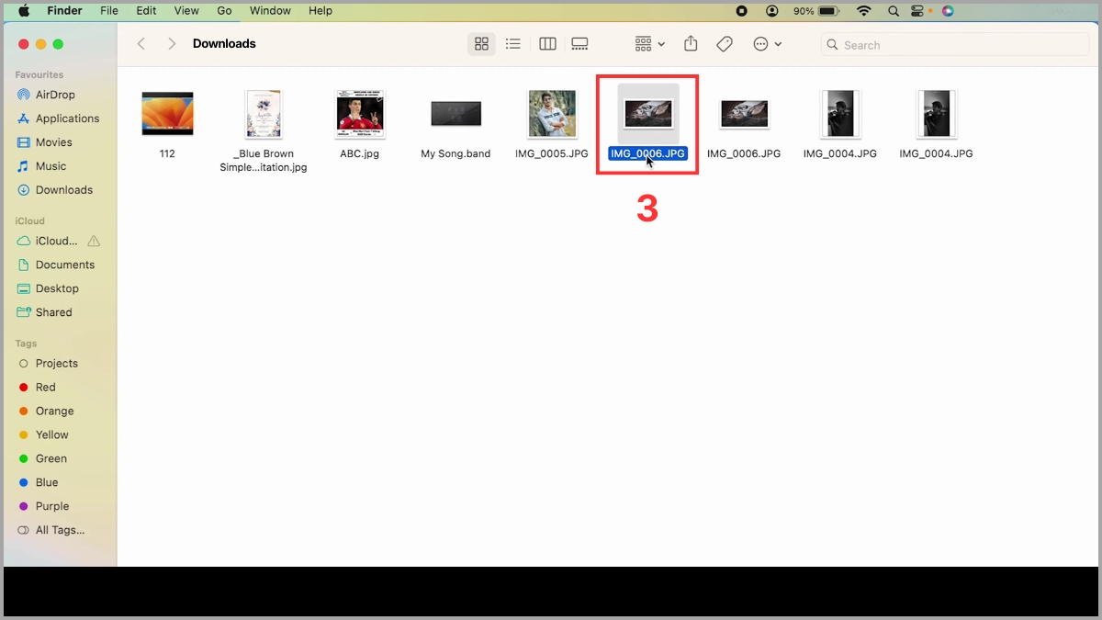Switch to gallery view
The width and height of the screenshot is (1102, 620).
pos(579,44)
